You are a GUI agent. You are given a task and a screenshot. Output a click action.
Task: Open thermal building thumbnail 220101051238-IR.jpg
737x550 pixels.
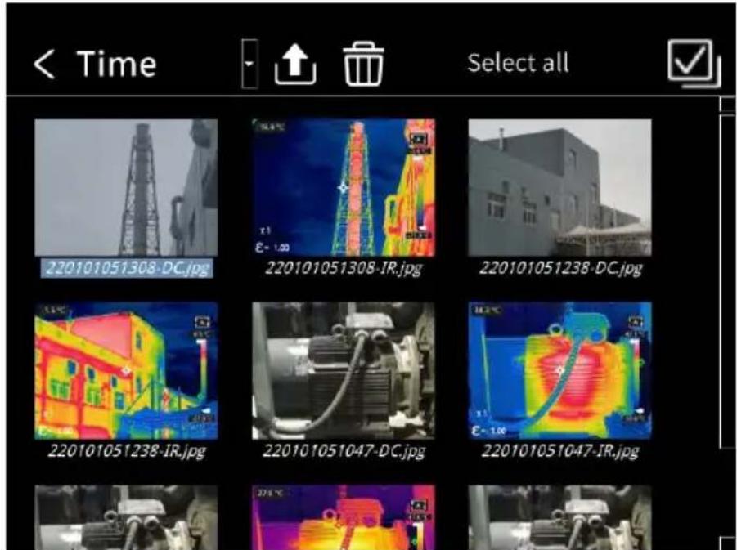127,370
